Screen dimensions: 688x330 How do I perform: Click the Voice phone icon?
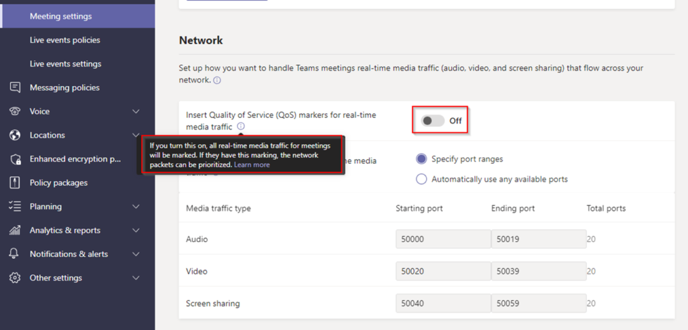coord(15,111)
